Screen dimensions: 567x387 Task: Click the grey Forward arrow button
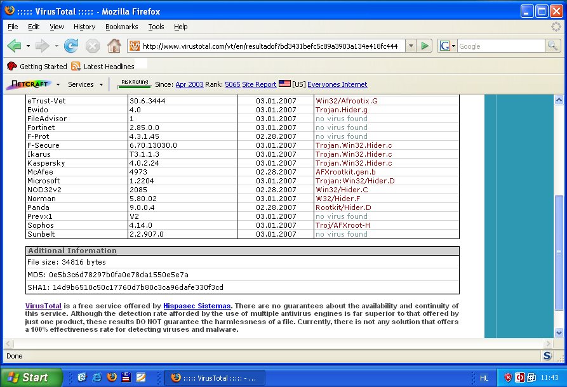(x=43, y=46)
